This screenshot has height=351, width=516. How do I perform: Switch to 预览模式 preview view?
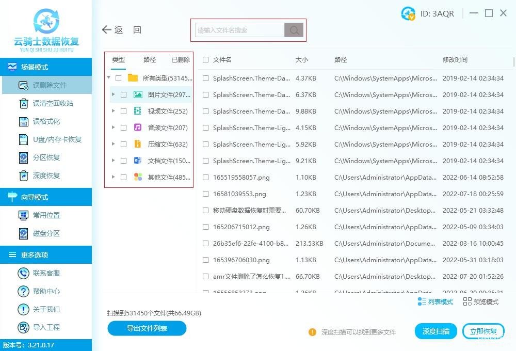point(480,301)
